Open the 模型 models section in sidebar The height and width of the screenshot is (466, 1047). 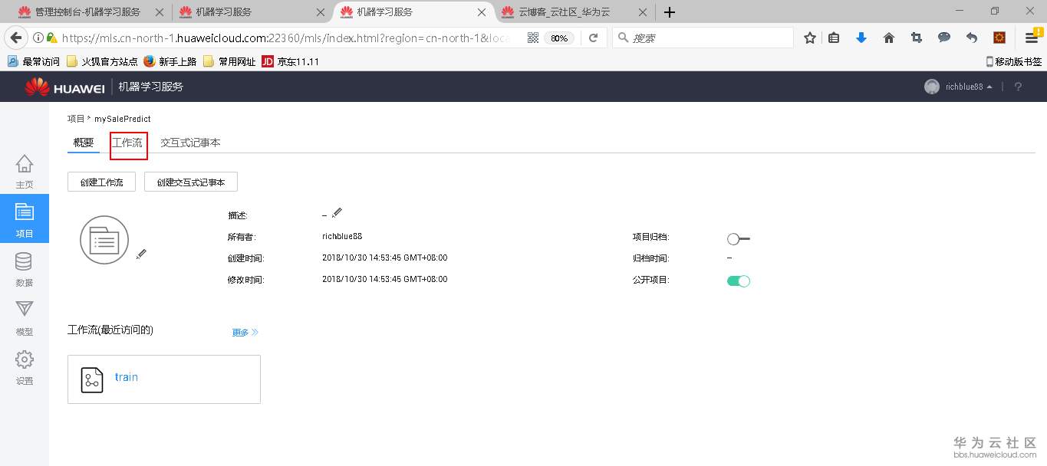coord(24,317)
